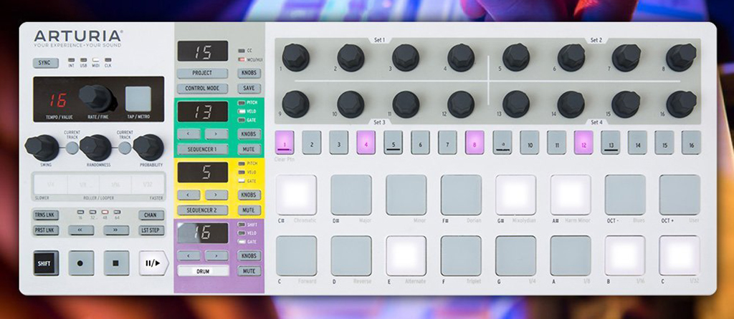Screen dimensions: 734x319
Task: Toggle the SYNC button
Action: (46, 63)
